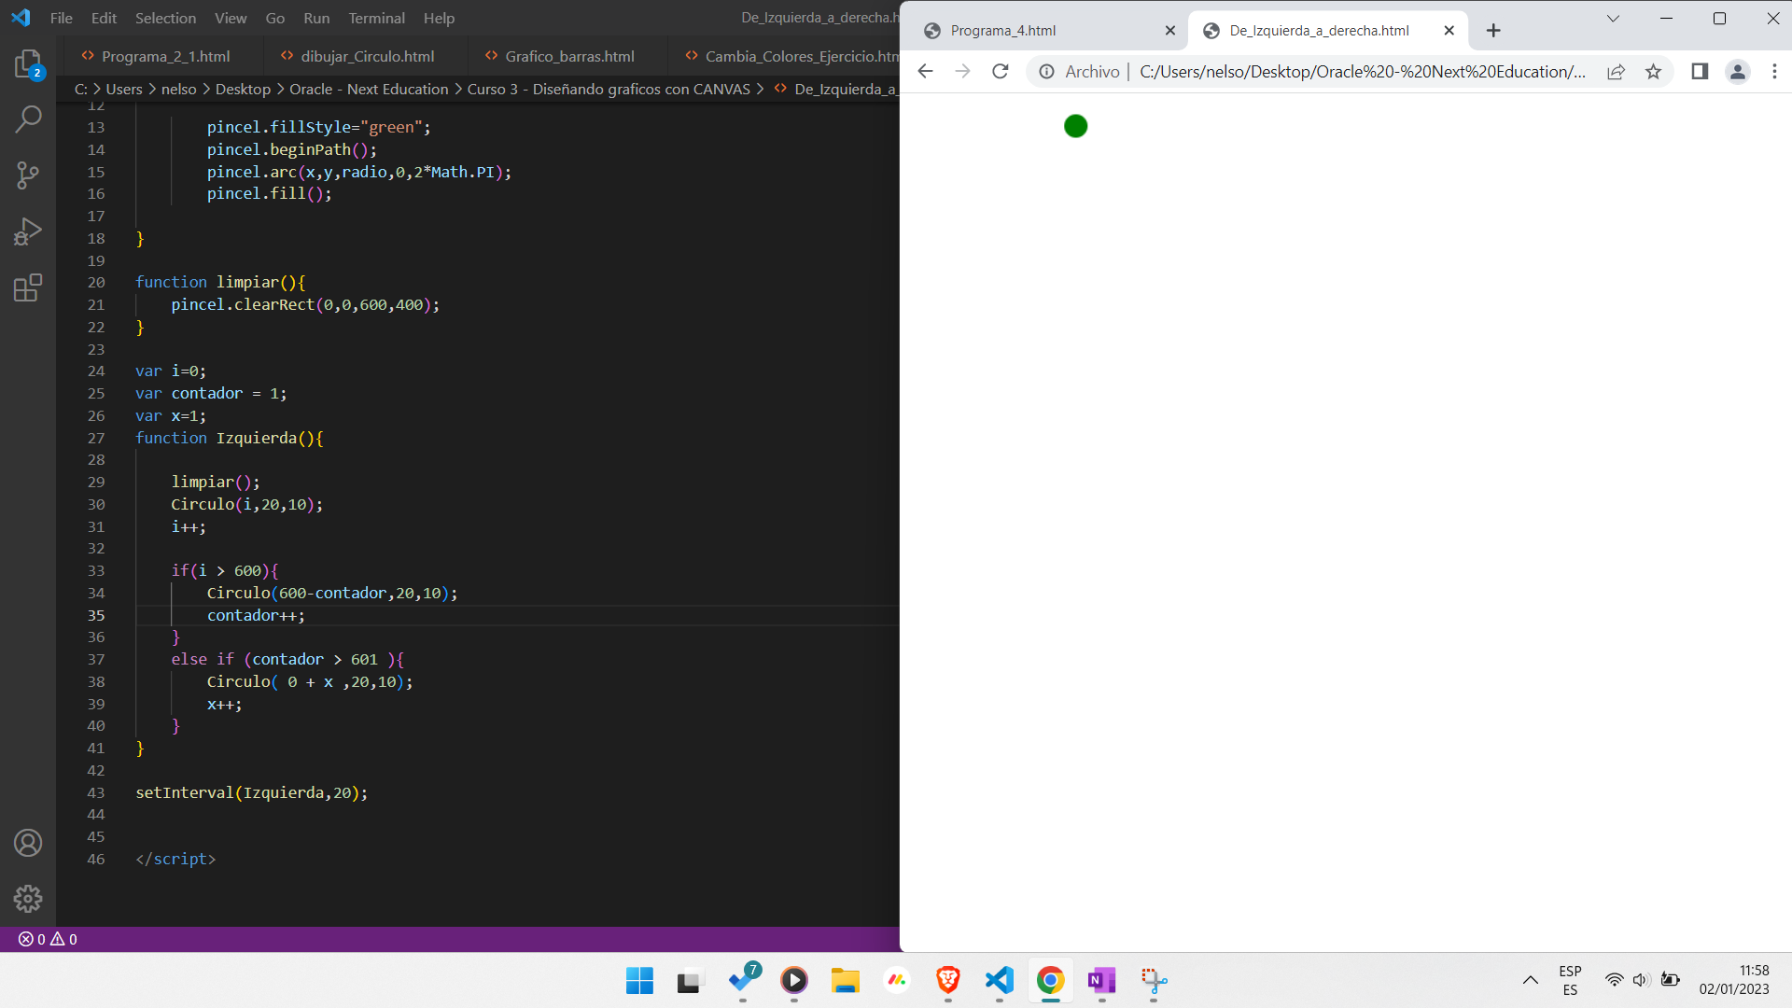Open Brave browser from the taskbar
The height and width of the screenshot is (1008, 1792).
tap(948, 980)
